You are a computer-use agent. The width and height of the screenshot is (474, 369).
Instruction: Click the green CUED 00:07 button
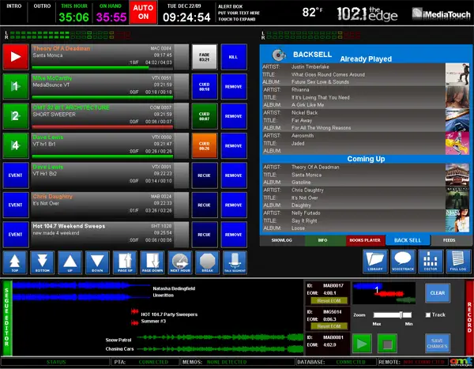coord(205,116)
